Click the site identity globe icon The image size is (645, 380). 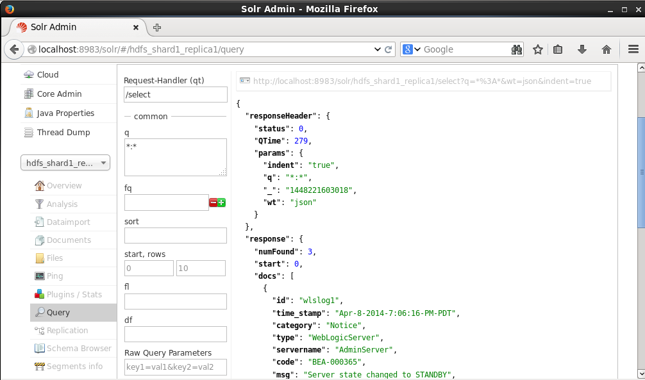(x=32, y=49)
